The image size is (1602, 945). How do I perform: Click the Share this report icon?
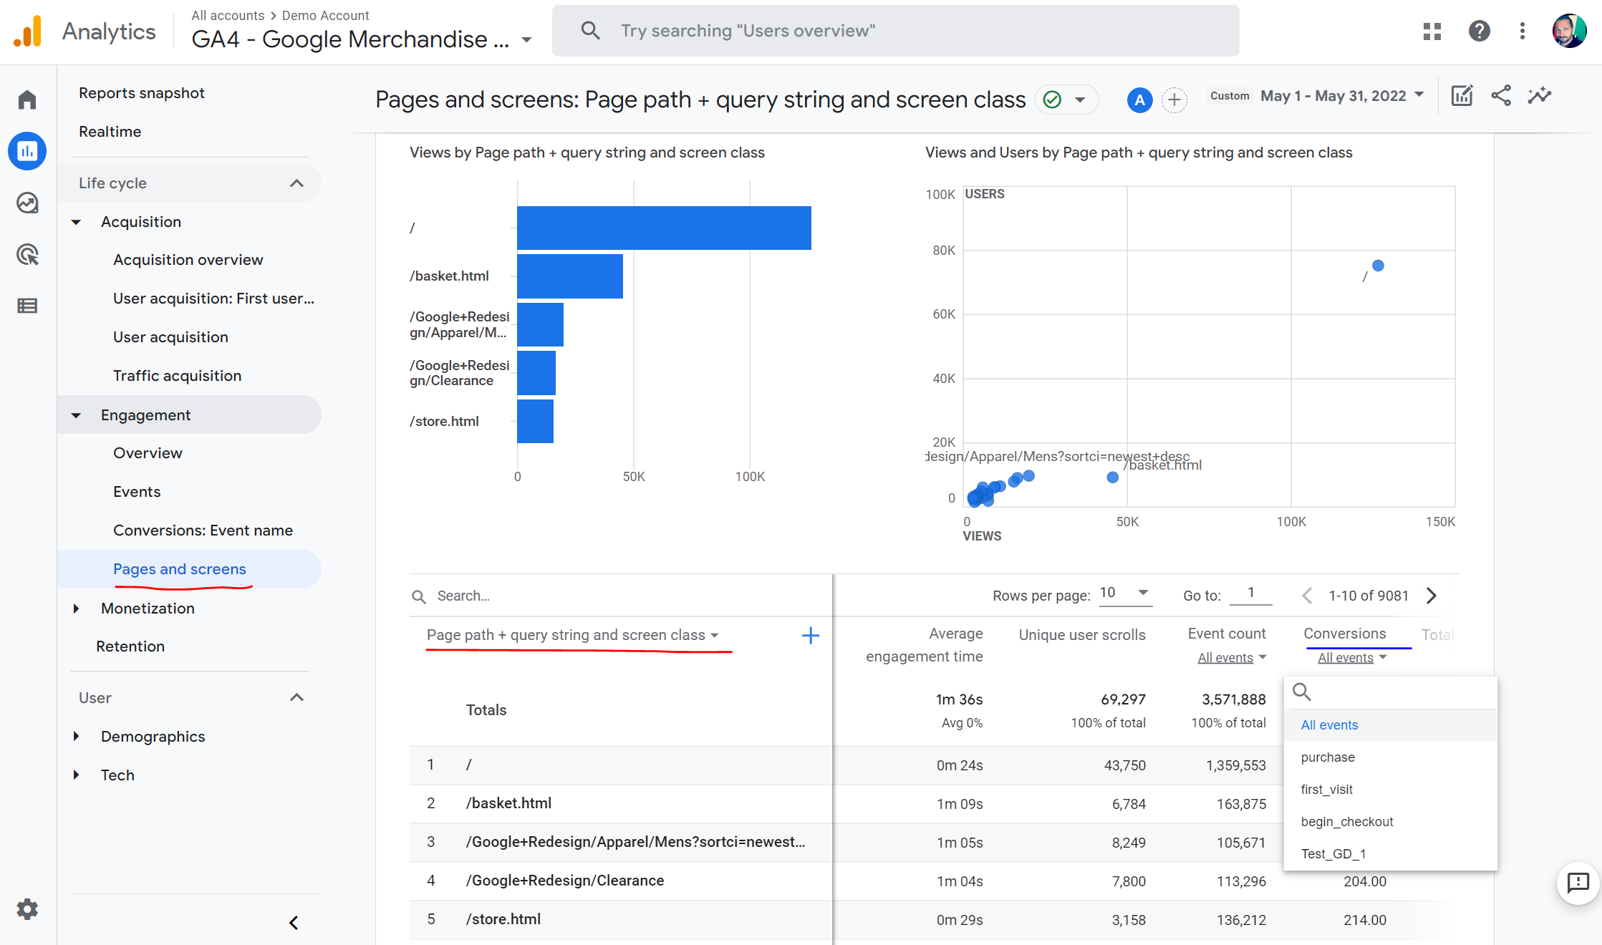pos(1501,96)
